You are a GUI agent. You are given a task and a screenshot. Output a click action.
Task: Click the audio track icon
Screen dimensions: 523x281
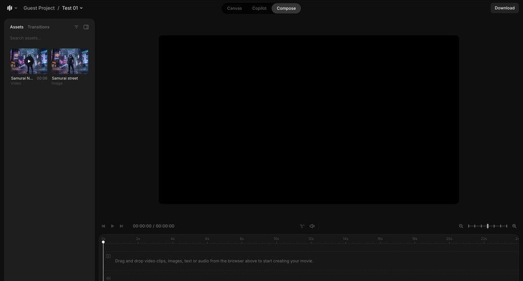pyautogui.click(x=109, y=278)
